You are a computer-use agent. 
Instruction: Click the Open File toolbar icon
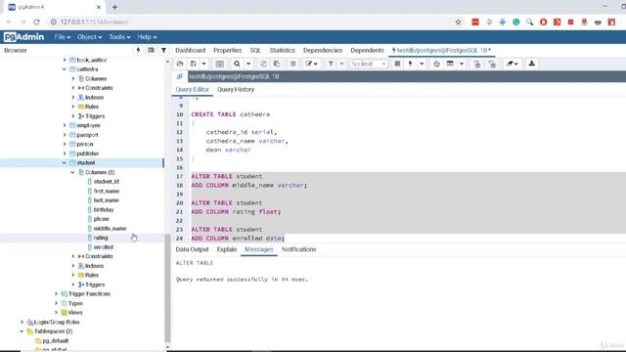(180, 64)
